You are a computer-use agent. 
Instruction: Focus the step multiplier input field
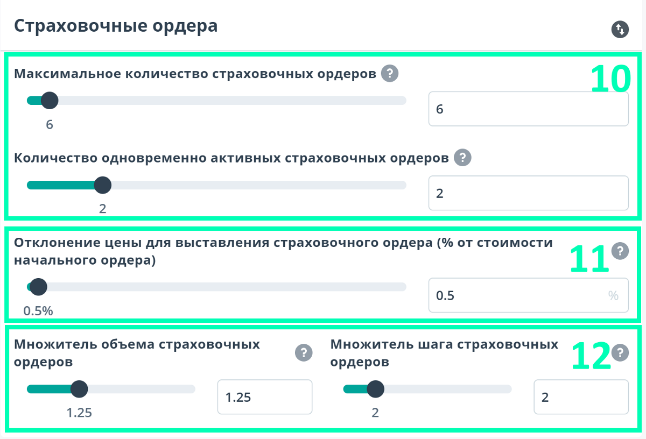coord(581,398)
